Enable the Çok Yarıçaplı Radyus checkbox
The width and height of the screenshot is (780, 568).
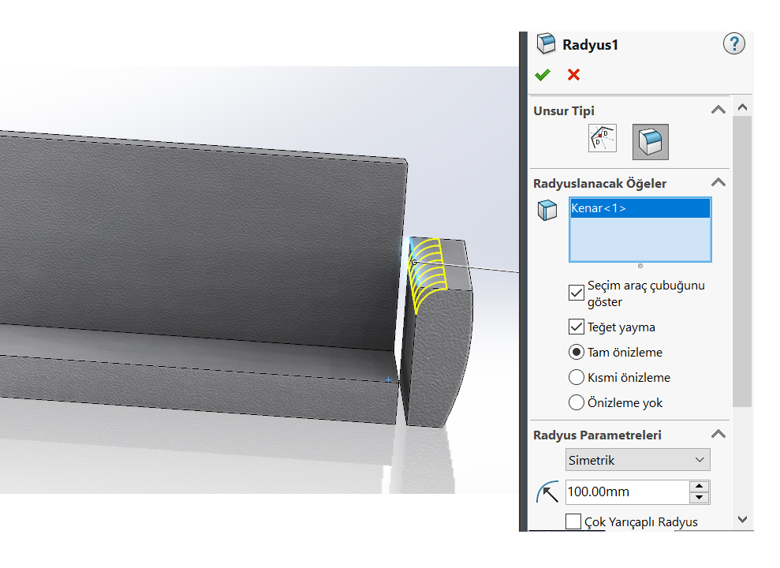[x=573, y=521]
